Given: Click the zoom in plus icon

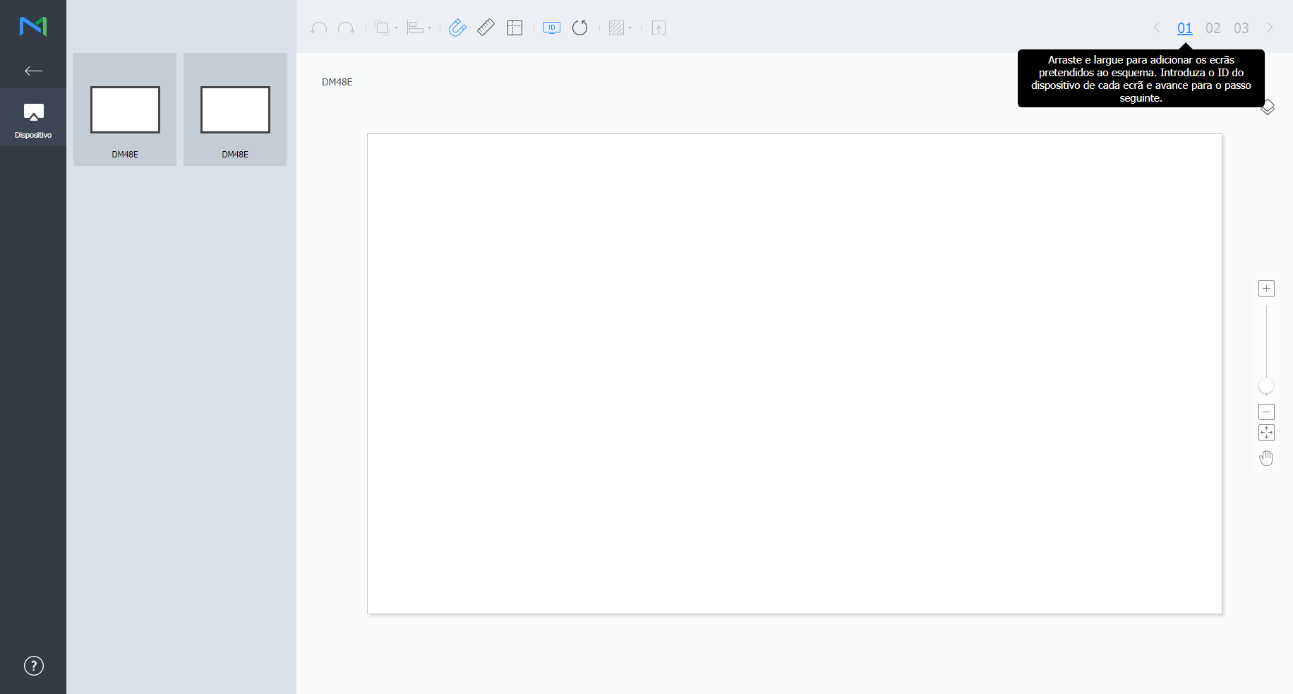Looking at the screenshot, I should (x=1266, y=289).
